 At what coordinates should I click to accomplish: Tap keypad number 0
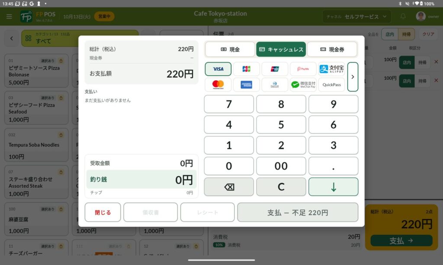coord(229,166)
